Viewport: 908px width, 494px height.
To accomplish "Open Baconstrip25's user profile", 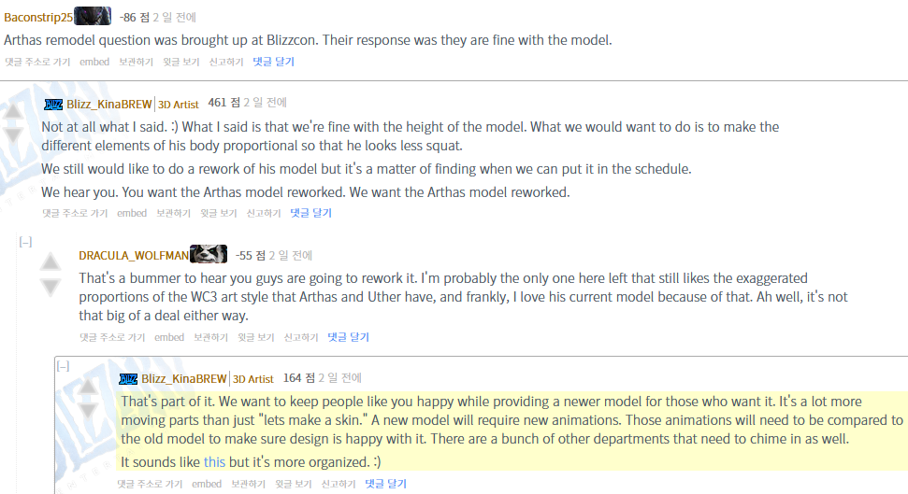I will (x=37, y=17).
